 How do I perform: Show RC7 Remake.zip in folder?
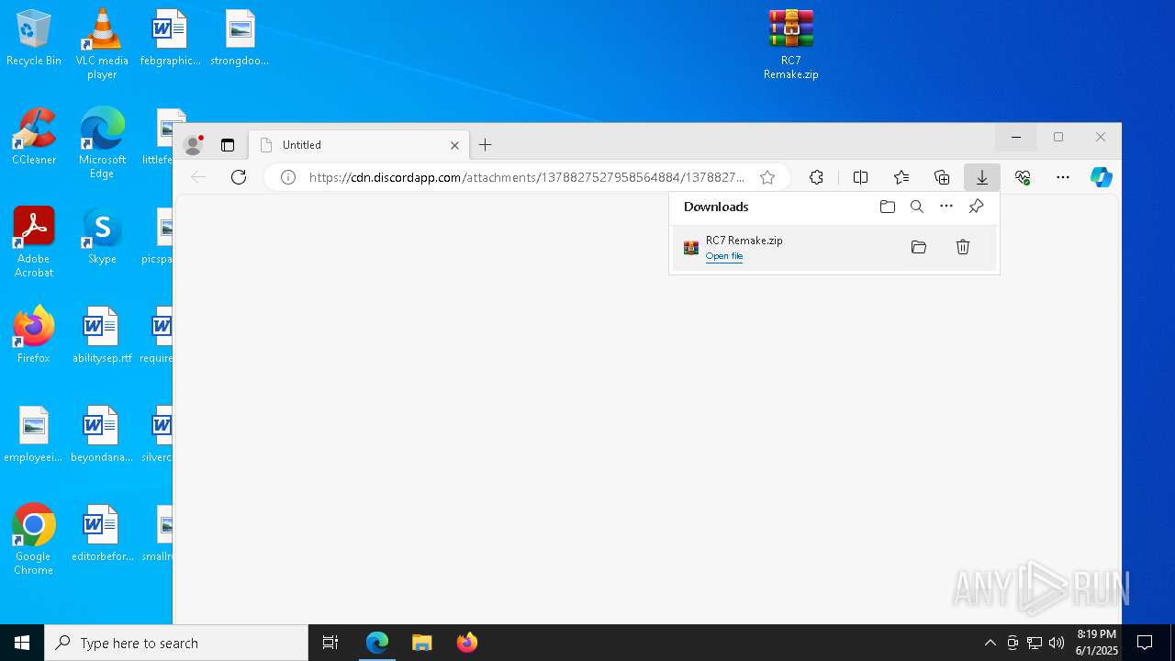coord(919,247)
